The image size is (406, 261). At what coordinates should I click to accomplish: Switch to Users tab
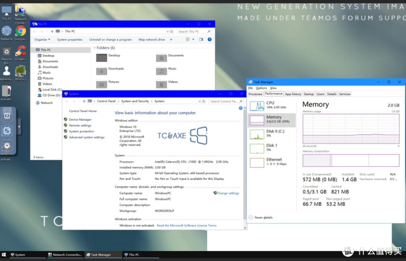[x=320, y=94]
